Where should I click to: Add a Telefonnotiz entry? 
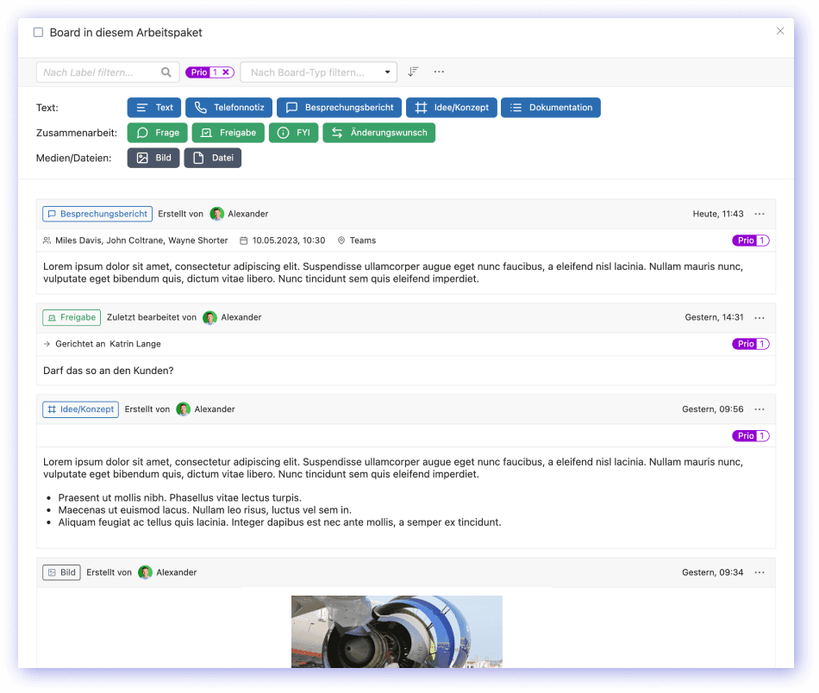[228, 108]
